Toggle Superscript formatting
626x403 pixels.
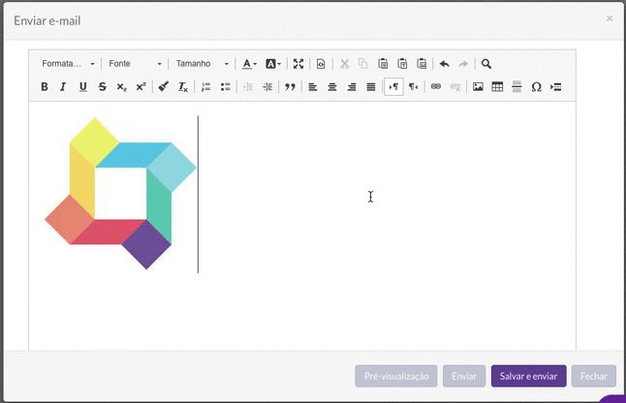[141, 86]
